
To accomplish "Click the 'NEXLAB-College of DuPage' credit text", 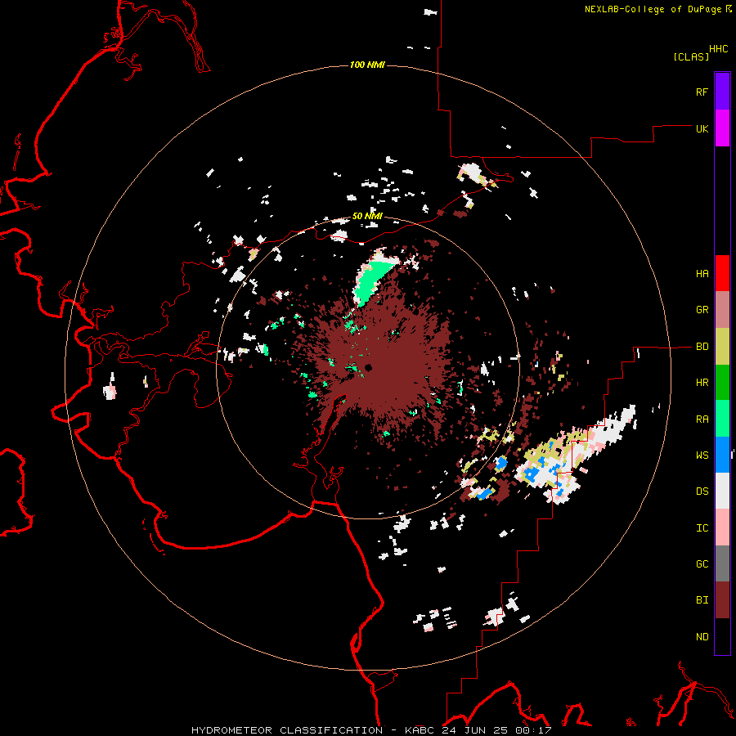I will coord(653,9).
